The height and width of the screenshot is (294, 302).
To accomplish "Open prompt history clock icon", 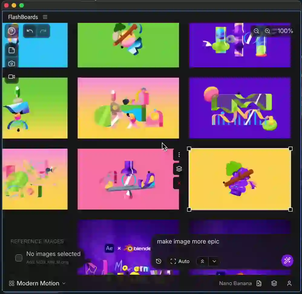I will tap(159, 261).
